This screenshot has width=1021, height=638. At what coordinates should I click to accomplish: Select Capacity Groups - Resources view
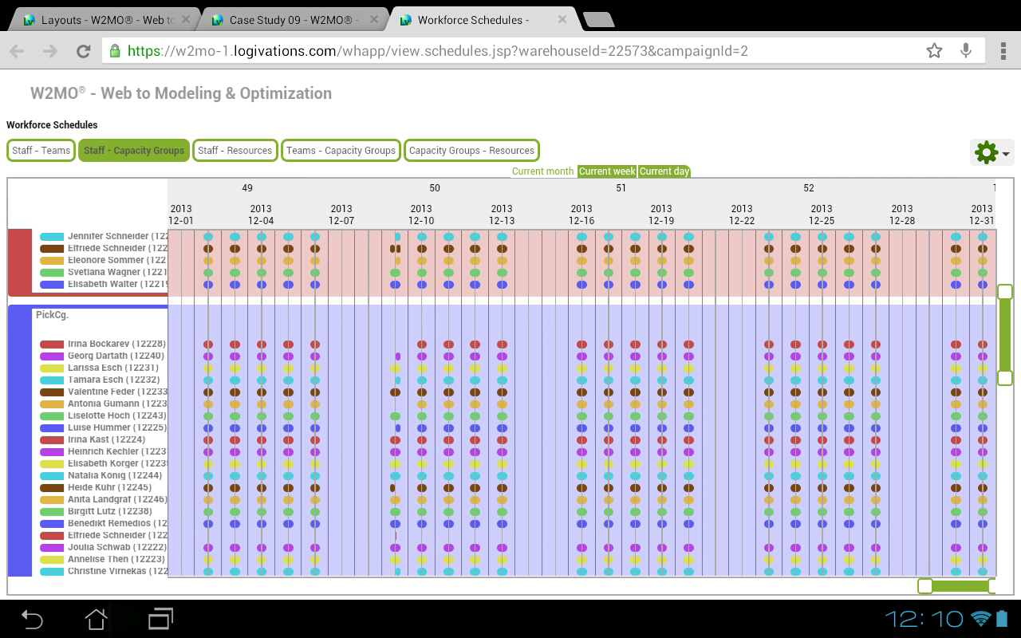(x=471, y=150)
